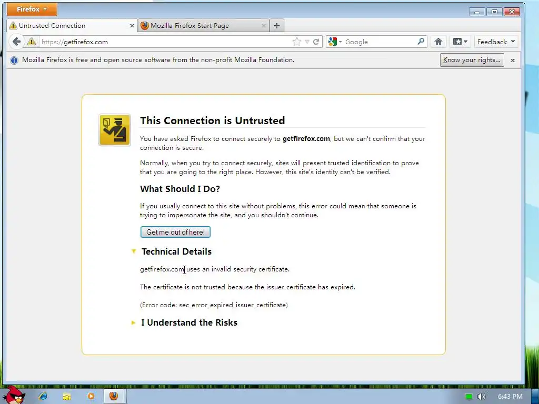The image size is (539, 404).
Task: Click the 6:43 PM system clock
Action: click(510, 397)
